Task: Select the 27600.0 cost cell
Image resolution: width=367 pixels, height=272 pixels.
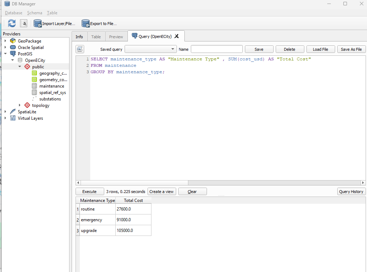Action: point(134,209)
